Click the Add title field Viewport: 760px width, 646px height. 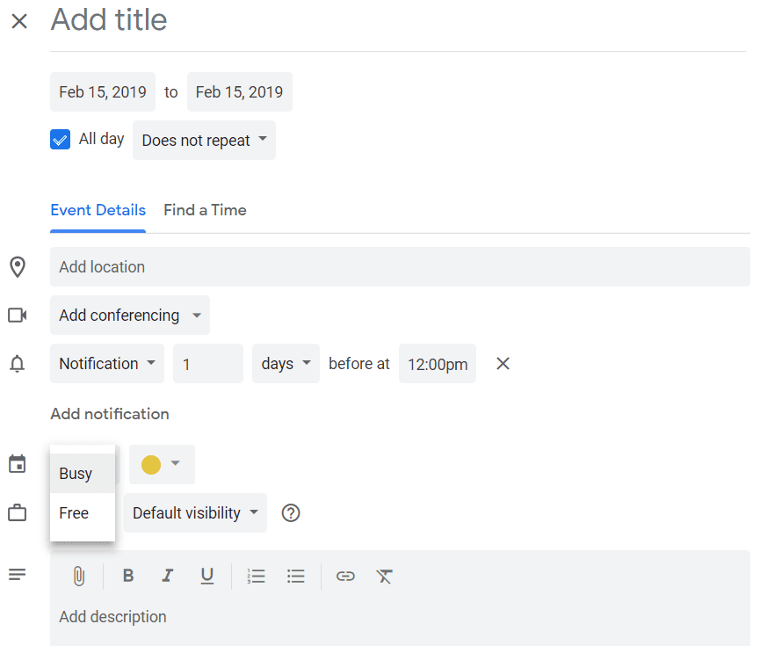point(397,20)
